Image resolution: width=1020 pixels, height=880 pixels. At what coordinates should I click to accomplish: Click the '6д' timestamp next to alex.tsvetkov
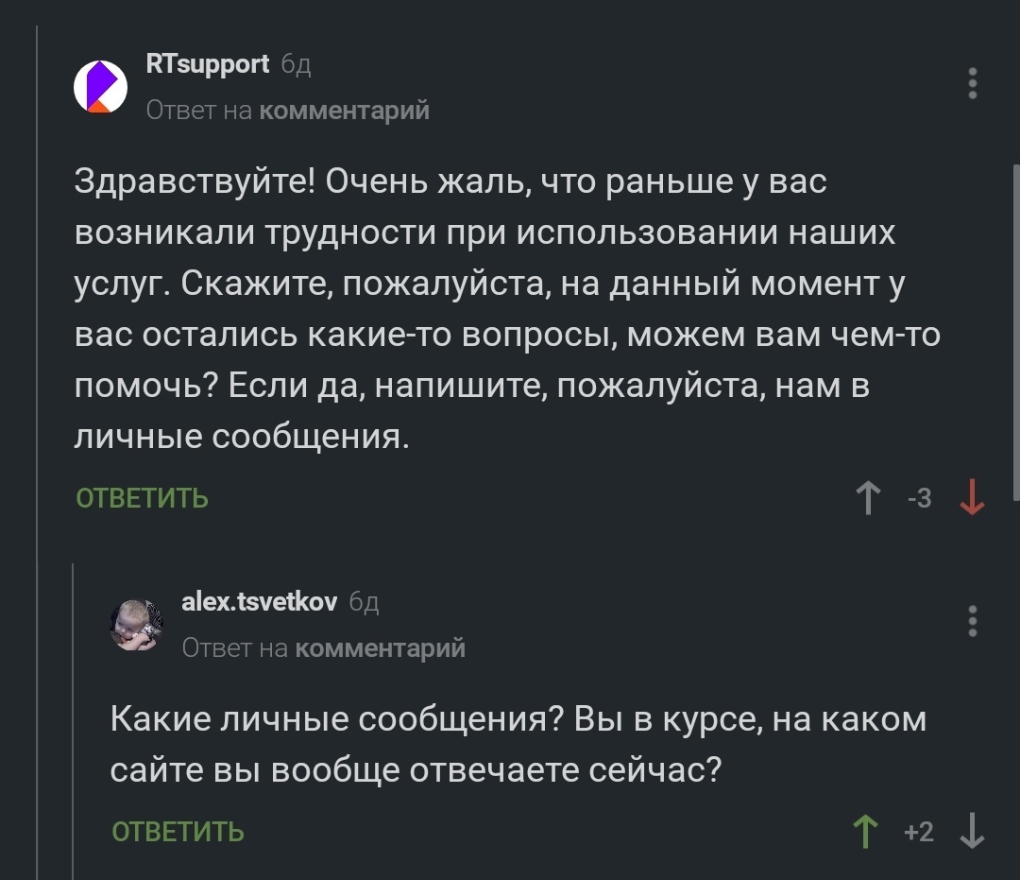pyautogui.click(x=364, y=603)
